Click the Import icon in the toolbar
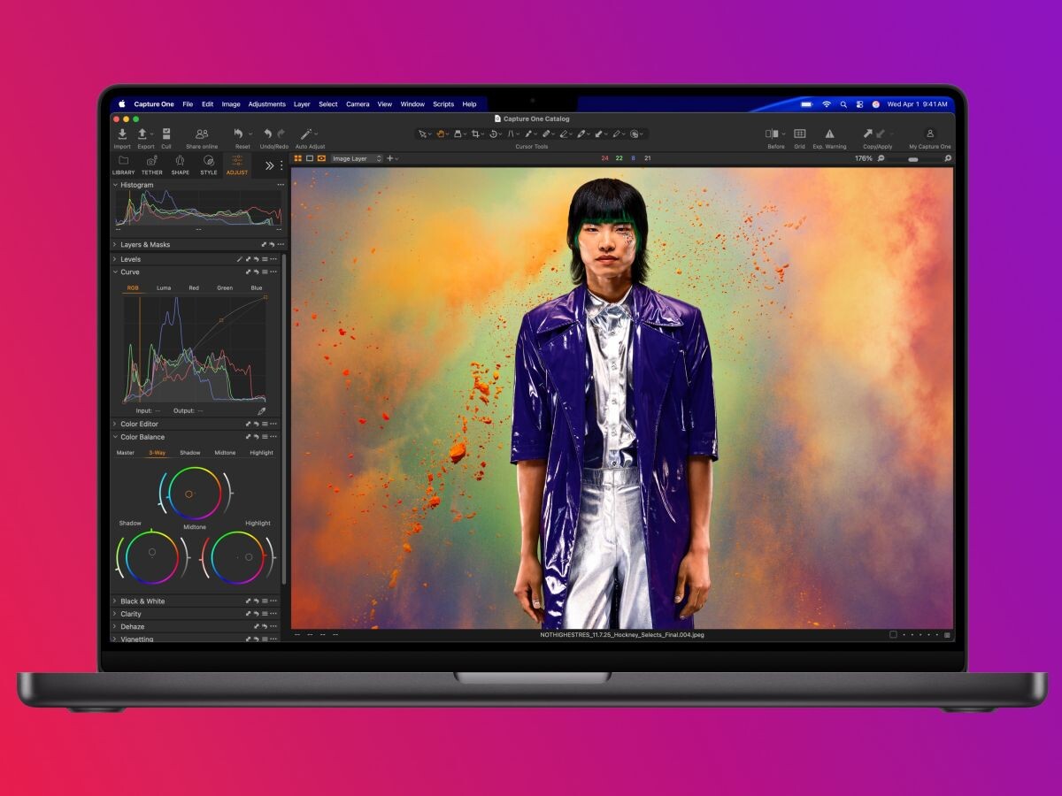This screenshot has height=796, width=1062. [123, 134]
